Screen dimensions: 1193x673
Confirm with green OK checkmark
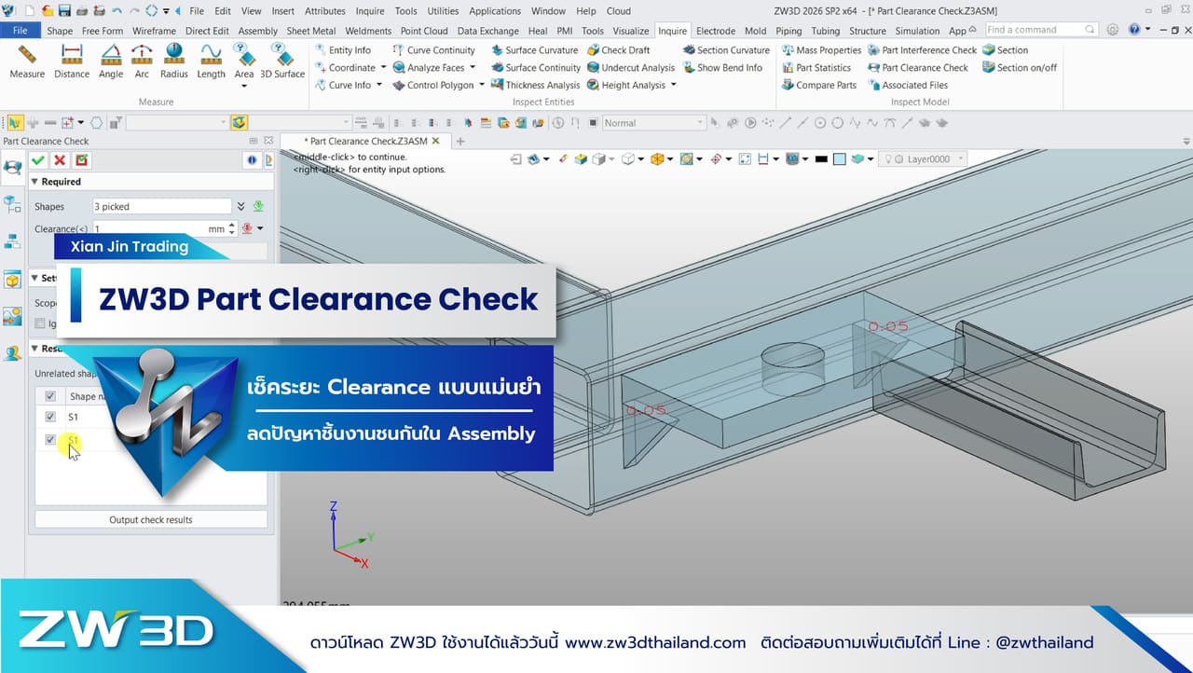[38, 161]
